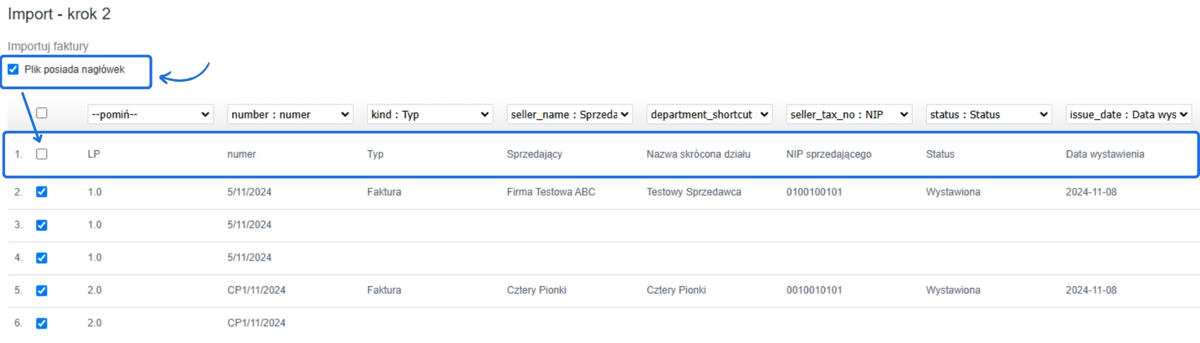Uncheck the checkbox in row 3

(42, 225)
